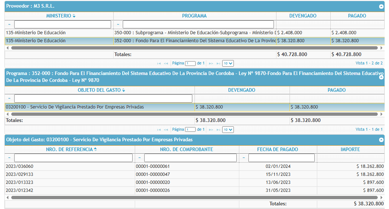Click the Ministerio grid horizontal scrollbar
This screenshot has height=209, width=389.
[194, 48]
